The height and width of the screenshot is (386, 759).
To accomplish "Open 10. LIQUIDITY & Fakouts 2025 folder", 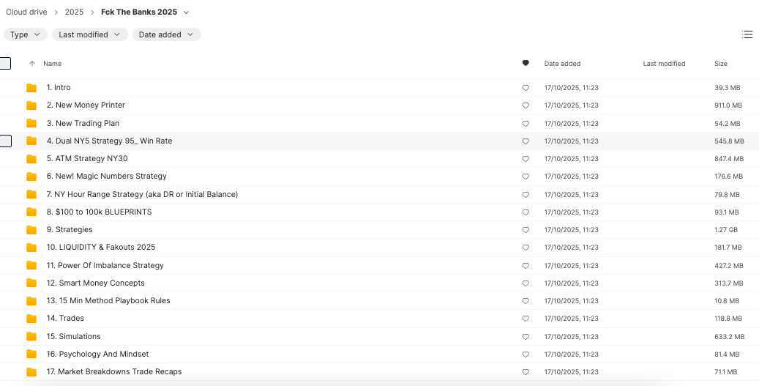I will tap(101, 248).
